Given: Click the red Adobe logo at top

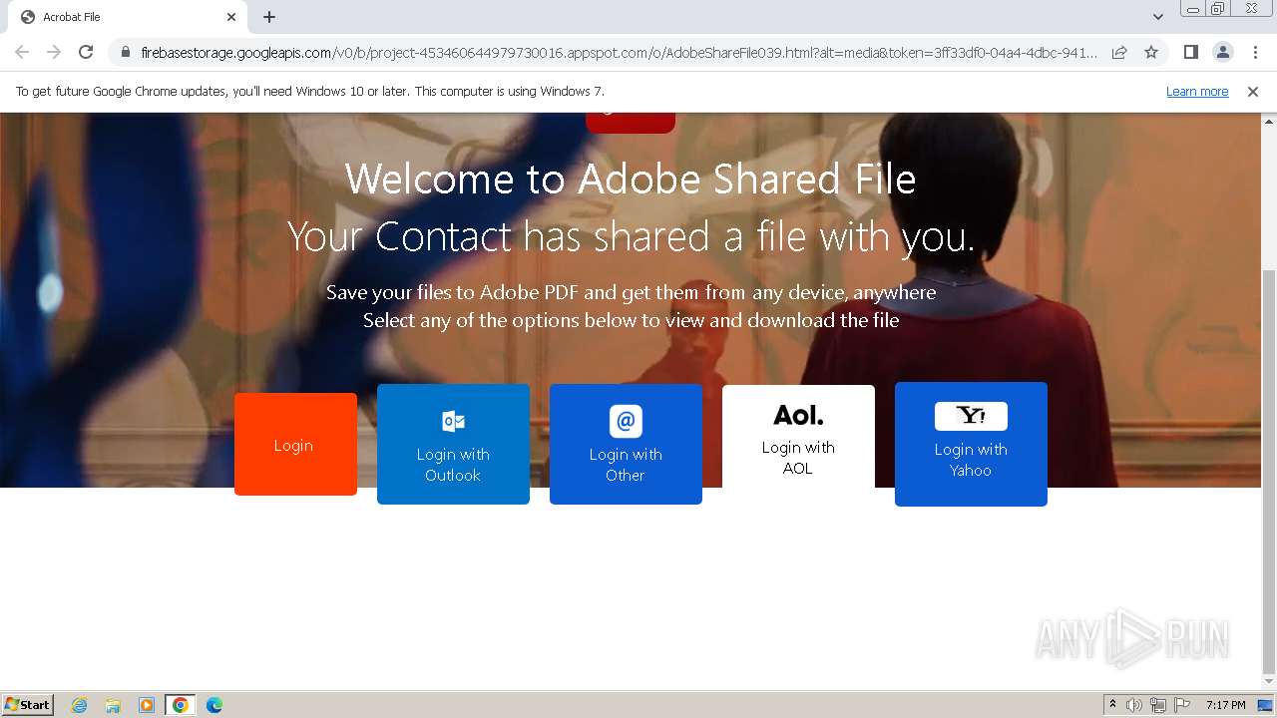Looking at the screenshot, I should 631,123.
